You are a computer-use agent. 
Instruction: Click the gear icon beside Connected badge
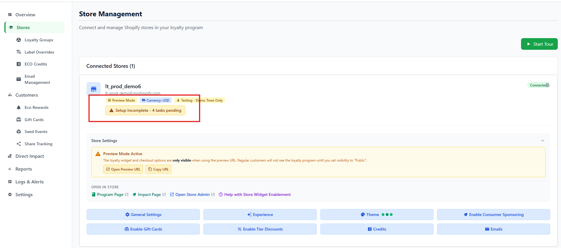547,85
